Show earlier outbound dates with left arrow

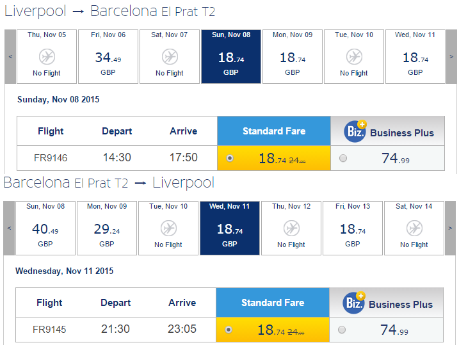[x=10, y=56]
